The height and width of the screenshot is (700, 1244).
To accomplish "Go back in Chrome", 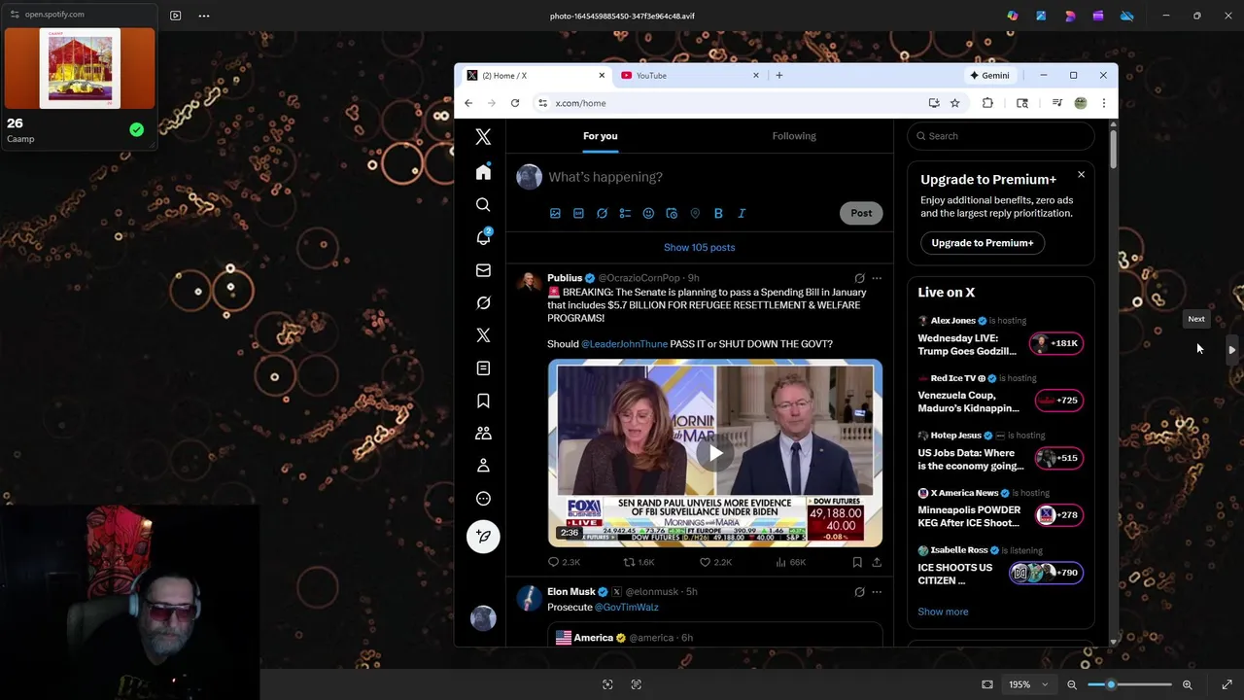I will [468, 103].
